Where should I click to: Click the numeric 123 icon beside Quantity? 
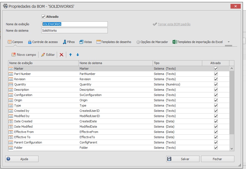(11, 84)
